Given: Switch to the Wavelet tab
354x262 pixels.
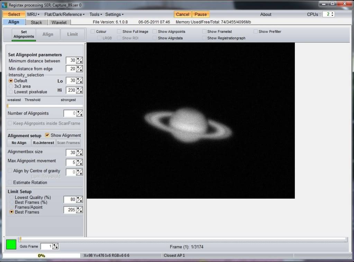Looking at the screenshot, I should [59, 22].
